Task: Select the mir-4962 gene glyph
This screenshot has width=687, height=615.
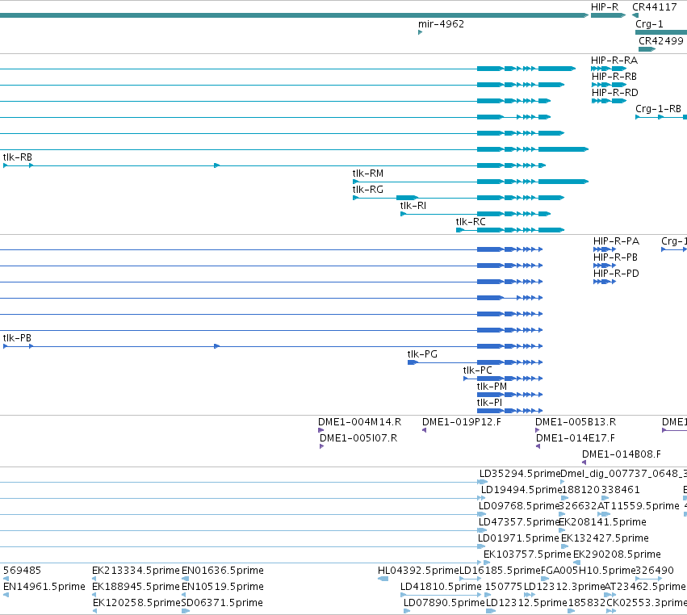Action: coord(420,32)
